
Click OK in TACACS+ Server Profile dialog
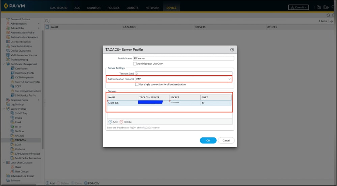(x=208, y=140)
